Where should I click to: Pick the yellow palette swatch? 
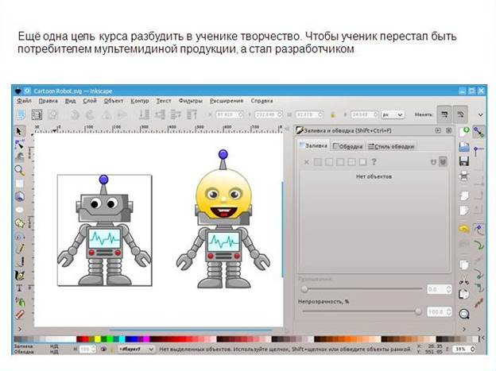pyautogui.click(x=98, y=339)
